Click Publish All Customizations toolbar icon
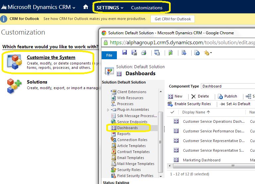 point(197,53)
